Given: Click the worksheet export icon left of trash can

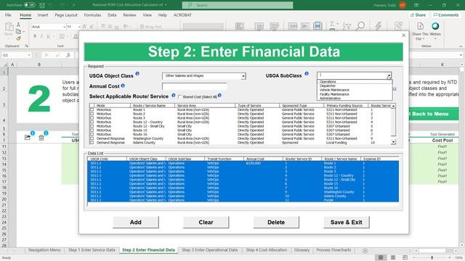Looking at the screenshot, I should [x=28, y=137].
